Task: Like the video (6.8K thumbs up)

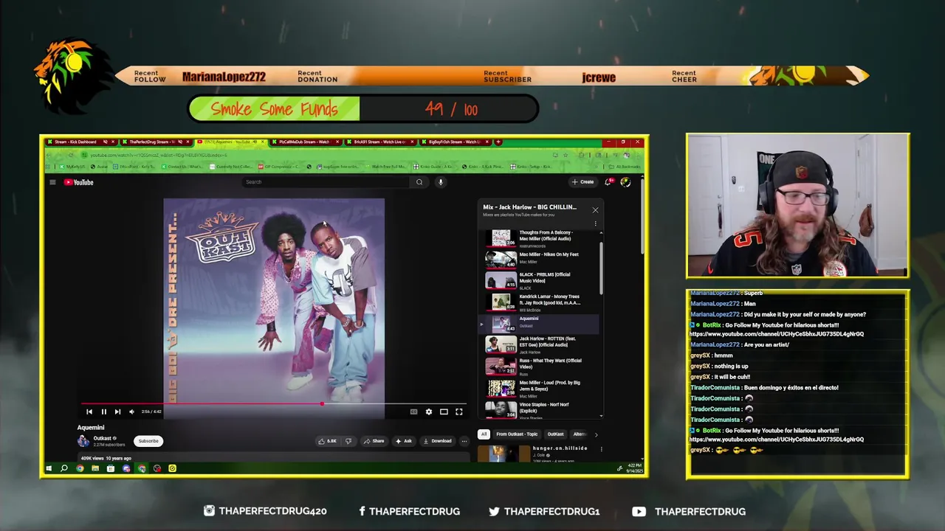Action: (327, 441)
